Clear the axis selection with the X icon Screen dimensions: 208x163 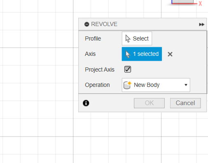[170, 54]
